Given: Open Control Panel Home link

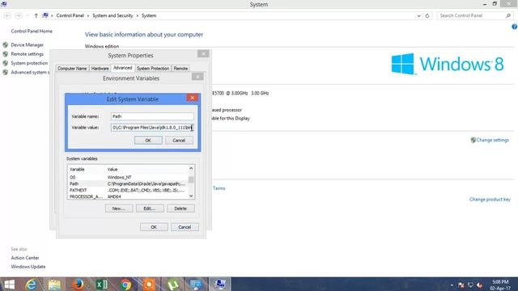Looking at the screenshot, I should point(32,31).
